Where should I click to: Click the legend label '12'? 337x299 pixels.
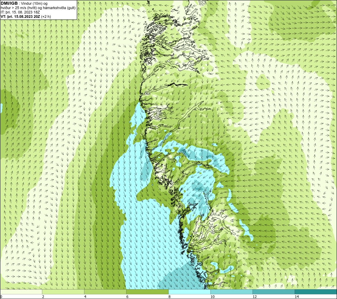[x=254, y=297]
